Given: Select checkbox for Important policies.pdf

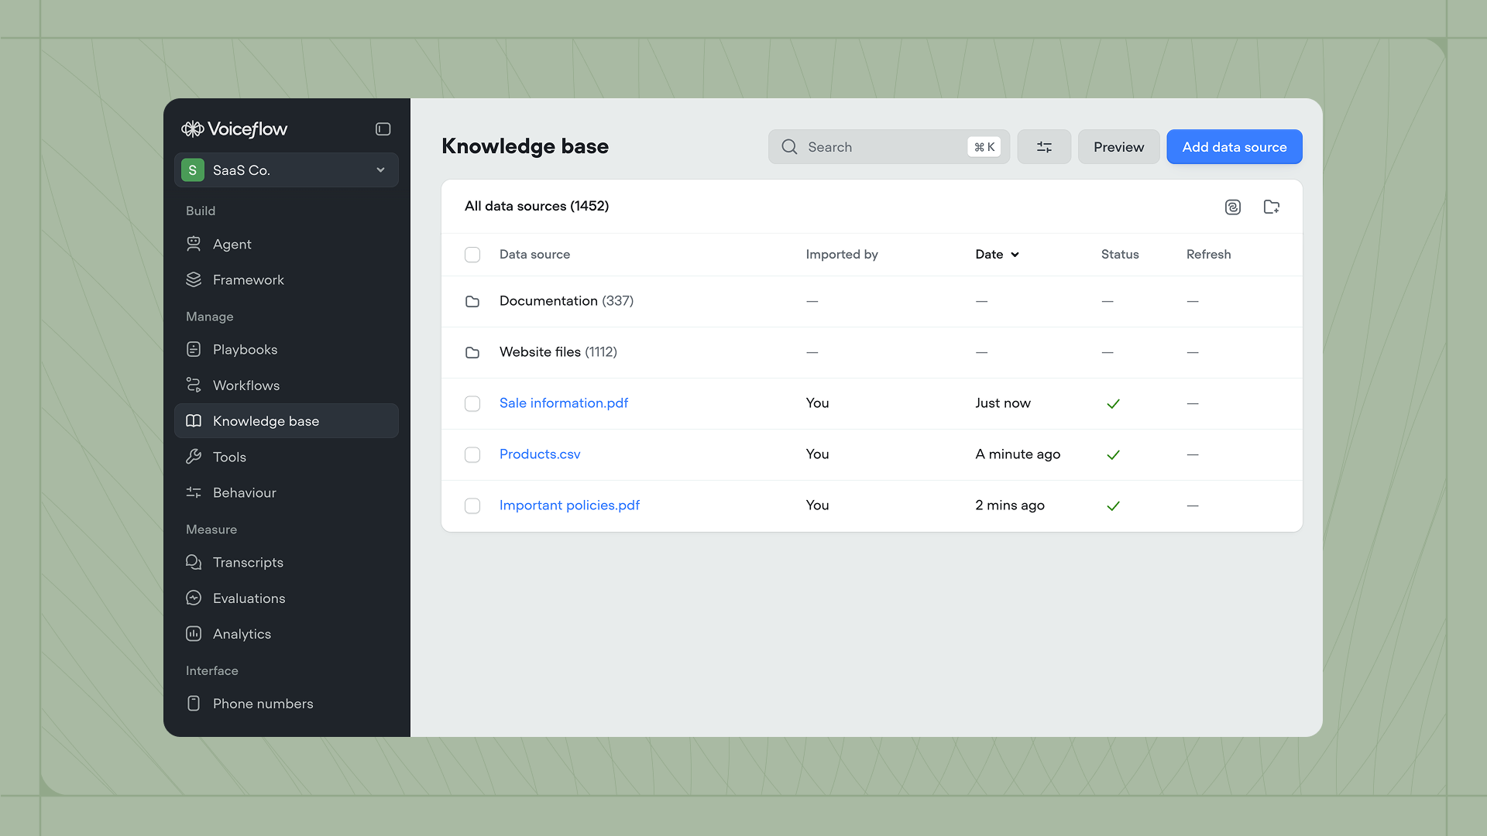Looking at the screenshot, I should point(472,505).
